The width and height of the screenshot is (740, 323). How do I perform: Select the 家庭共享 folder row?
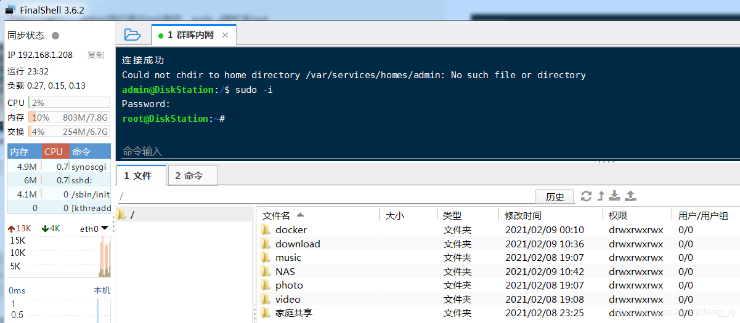498,313
